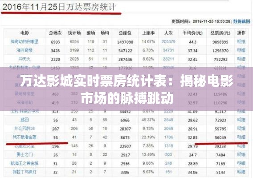Click the 人次 value 2548

point(168,120)
